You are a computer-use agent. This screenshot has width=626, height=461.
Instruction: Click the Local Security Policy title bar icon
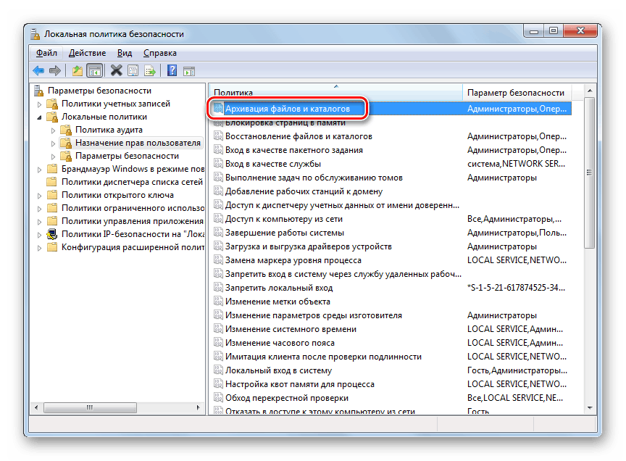35,34
